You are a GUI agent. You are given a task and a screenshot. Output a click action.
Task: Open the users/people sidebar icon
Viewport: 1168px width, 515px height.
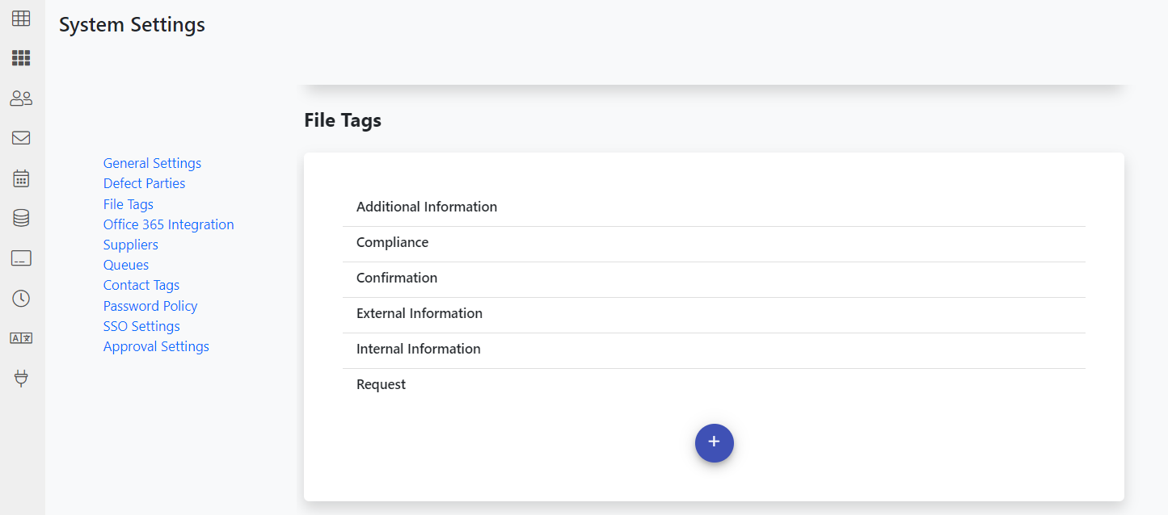pos(21,98)
